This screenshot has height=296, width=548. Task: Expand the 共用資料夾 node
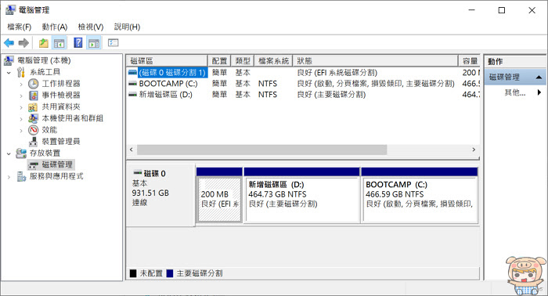coord(21,107)
